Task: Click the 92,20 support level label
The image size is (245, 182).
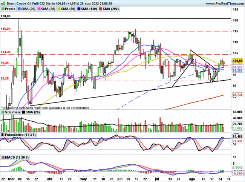Action: tap(6, 78)
